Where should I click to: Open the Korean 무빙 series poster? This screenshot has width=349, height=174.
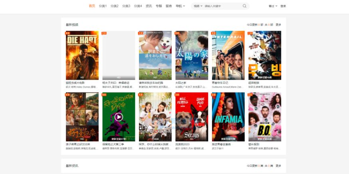(265, 55)
